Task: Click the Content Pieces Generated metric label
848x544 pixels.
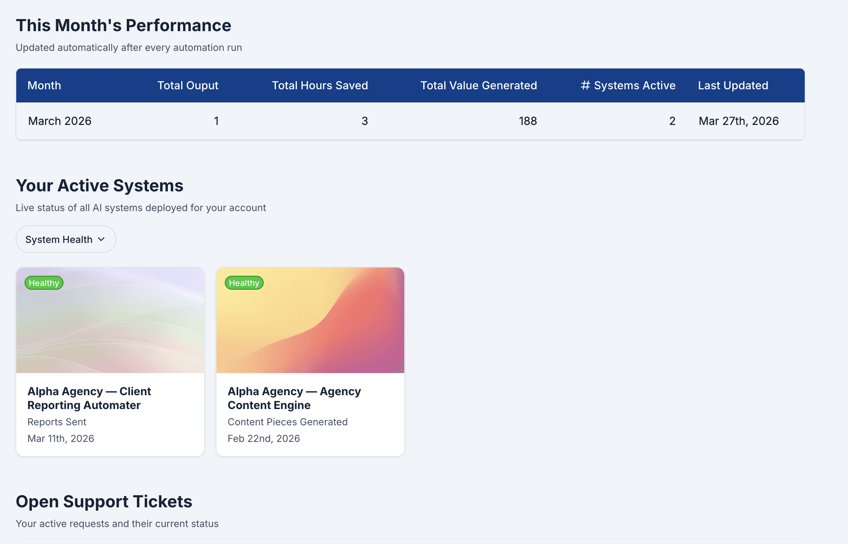Action: coord(288,422)
